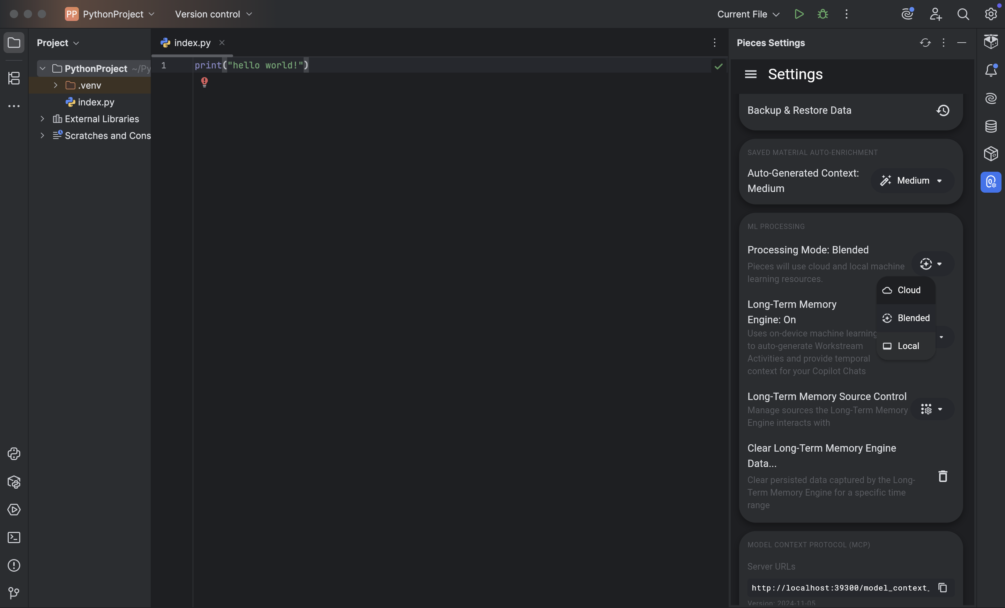The height and width of the screenshot is (608, 1005).
Task: Open the Services tool window icon
Action: tap(14, 510)
